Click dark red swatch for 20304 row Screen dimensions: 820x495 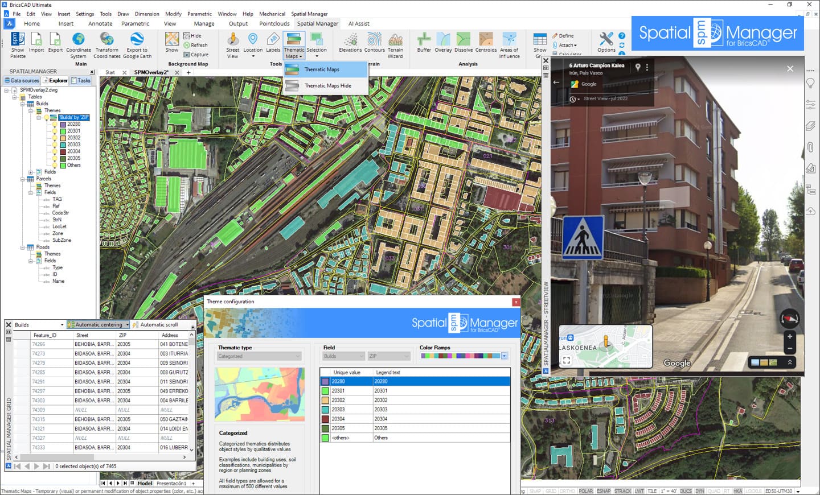(x=325, y=419)
